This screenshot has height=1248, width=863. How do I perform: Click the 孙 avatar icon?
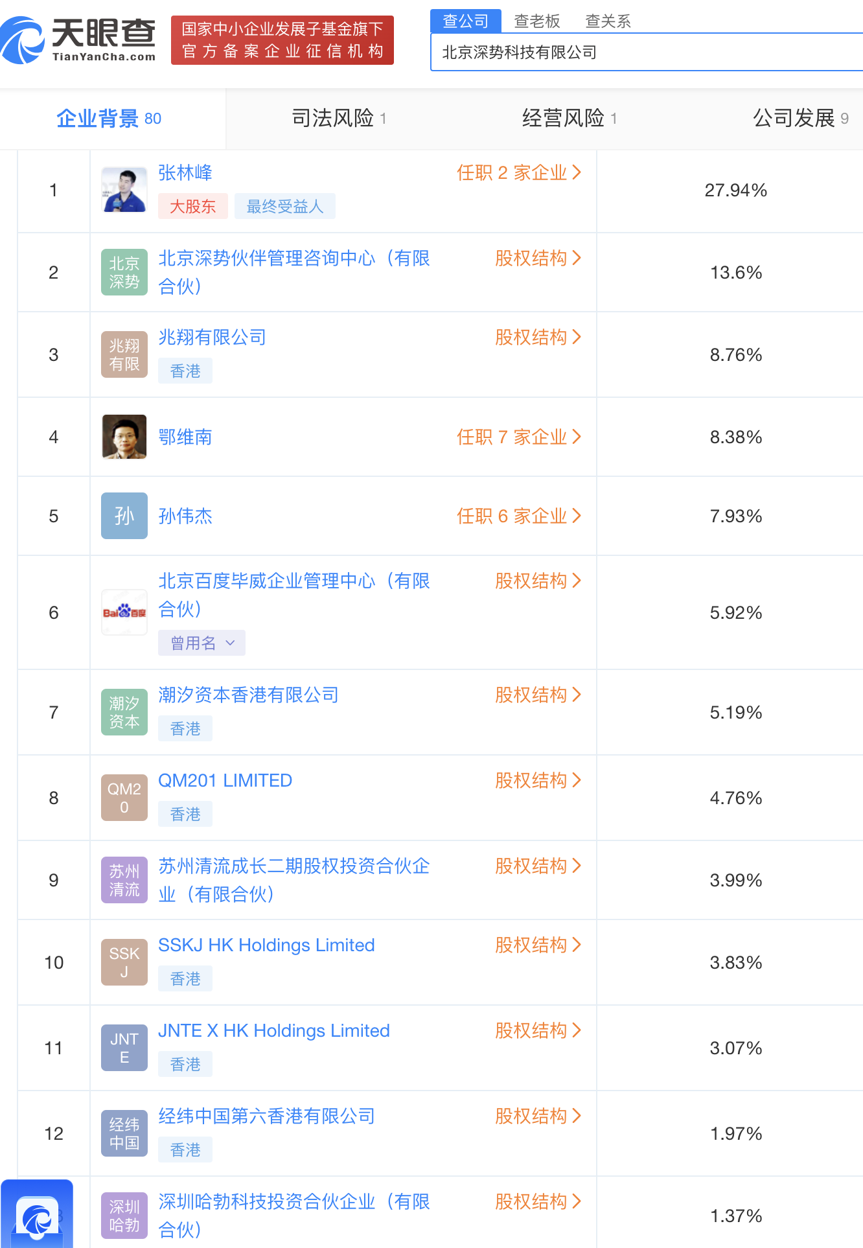[124, 516]
